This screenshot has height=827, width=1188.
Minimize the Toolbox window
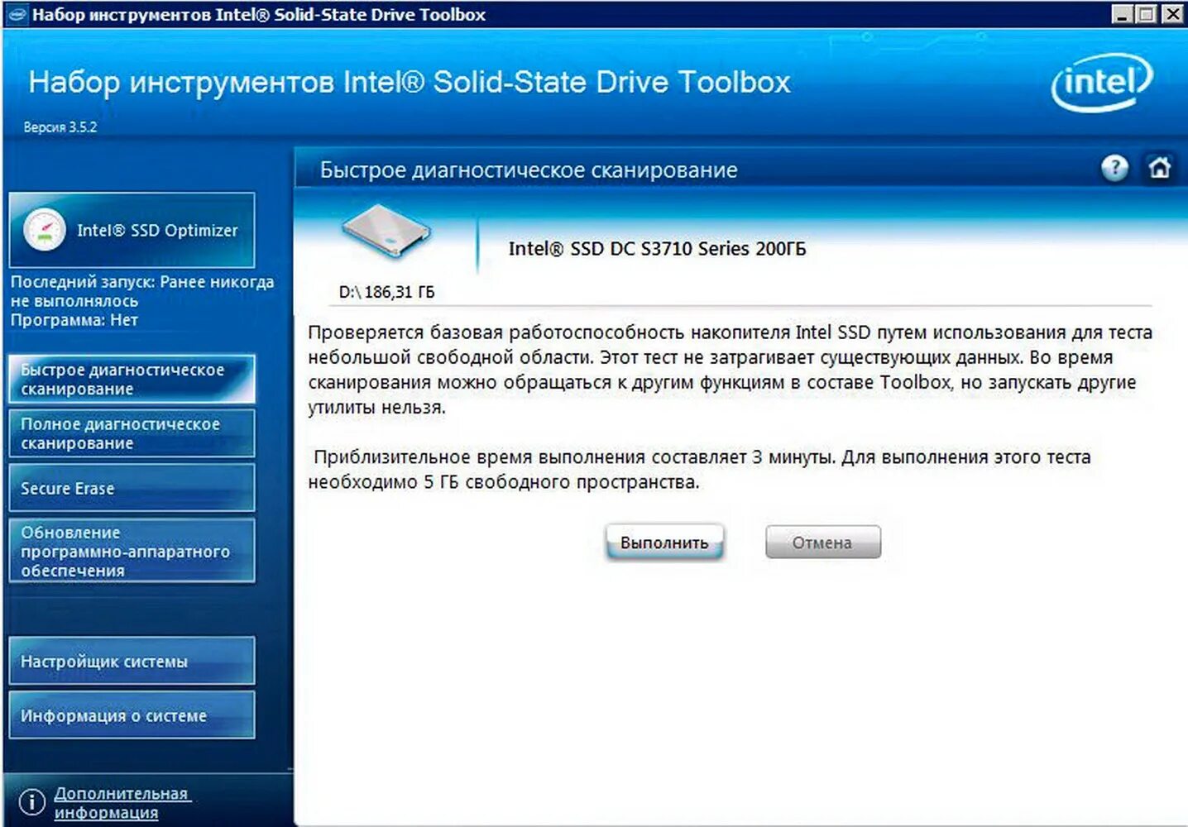1121,14
